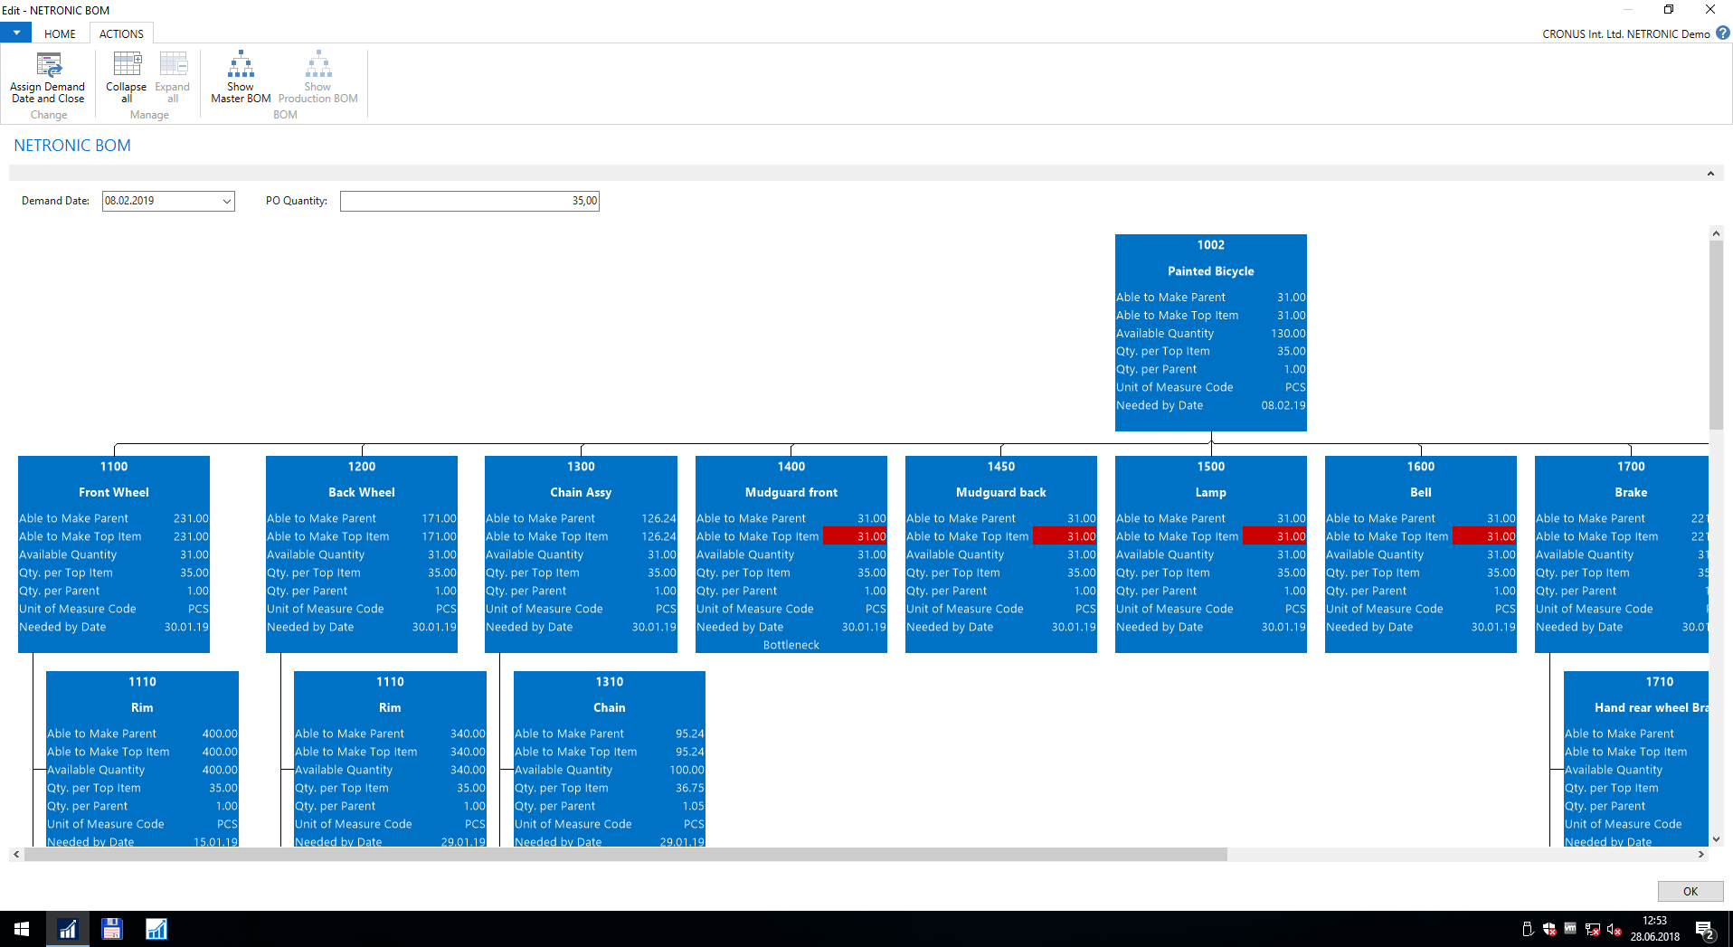Click Available Quantity 130.00 in Painted Bicycle
Image resolution: width=1733 pixels, height=947 pixels.
pos(1288,333)
